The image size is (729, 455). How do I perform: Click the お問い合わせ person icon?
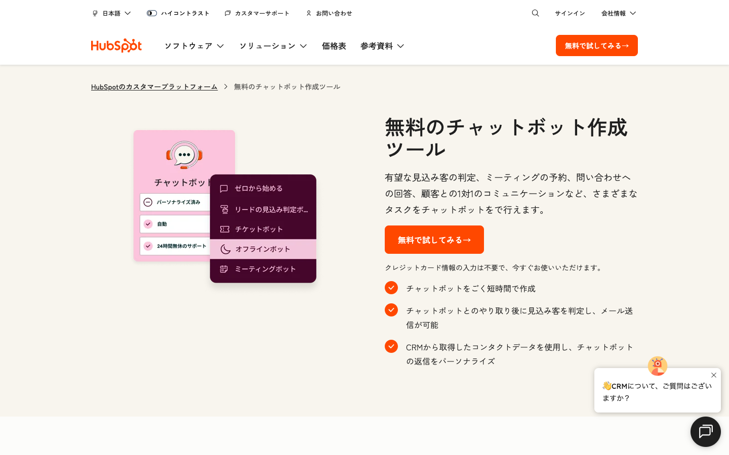[x=309, y=13]
